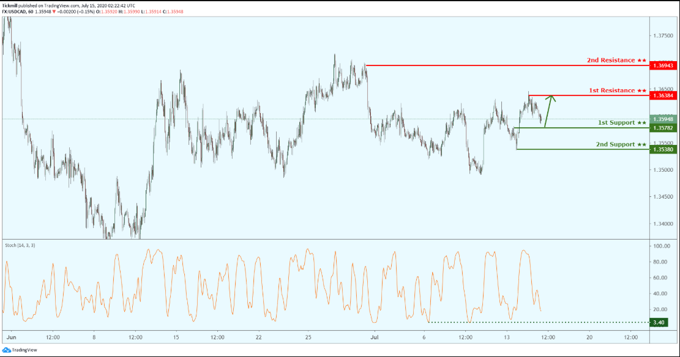This screenshot has width=680, height=357.
Task: Click the Tickmill publisher name in the header
Action: pyautogui.click(x=10, y=6)
